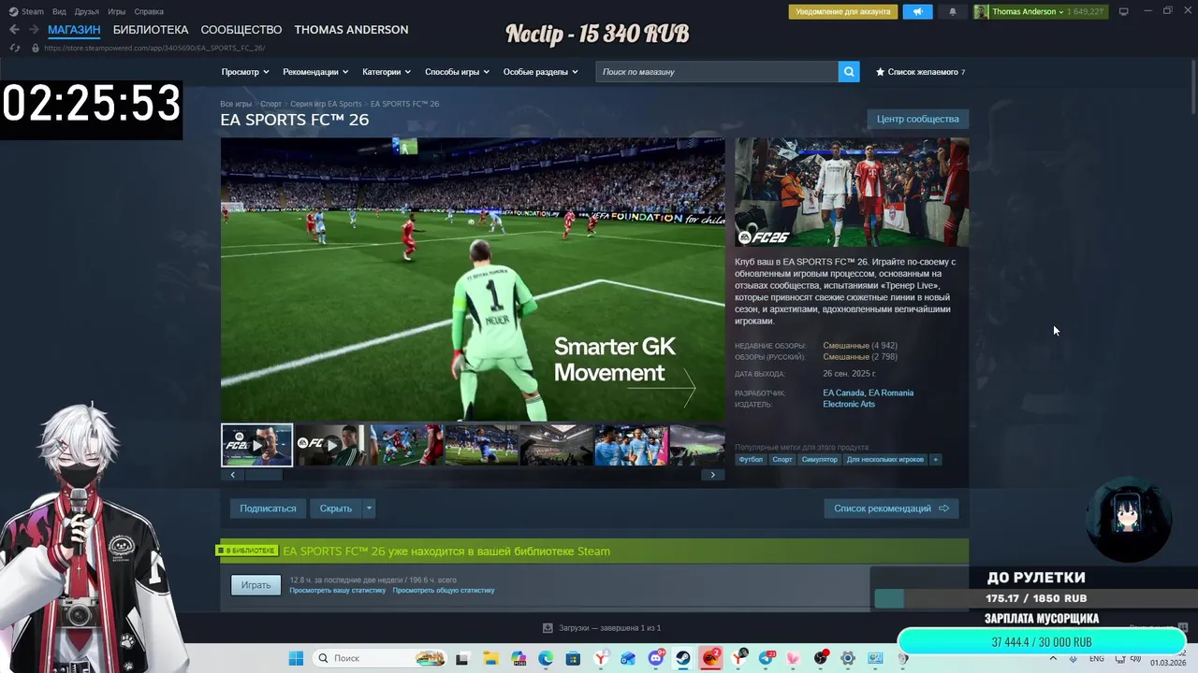Open the Вид menu
The width and height of the screenshot is (1198, 673).
click(59, 12)
